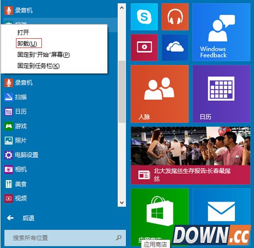The height and width of the screenshot is (248, 254).
Task: Click the 电脑设置 label
Action: pyautogui.click(x=27, y=155)
